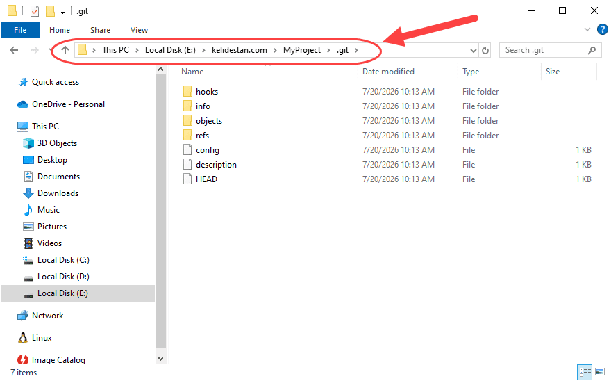Select the hooks folder icon
Screen dimensions: 611x381
point(187,91)
